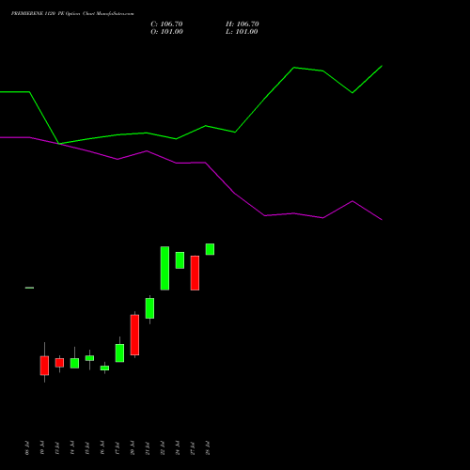Image resolution: width=470 pixels, height=470 pixels.
Task: Click the green indicator line's final peak
Action: pyautogui.click(x=382, y=66)
